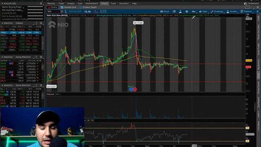
Task: Select NVDA row in Active Watchlist
Action: pos(21,106)
